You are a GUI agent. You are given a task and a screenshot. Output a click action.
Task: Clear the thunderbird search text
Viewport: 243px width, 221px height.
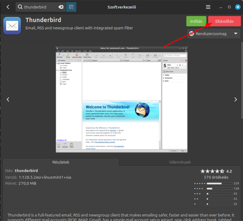click(x=61, y=7)
